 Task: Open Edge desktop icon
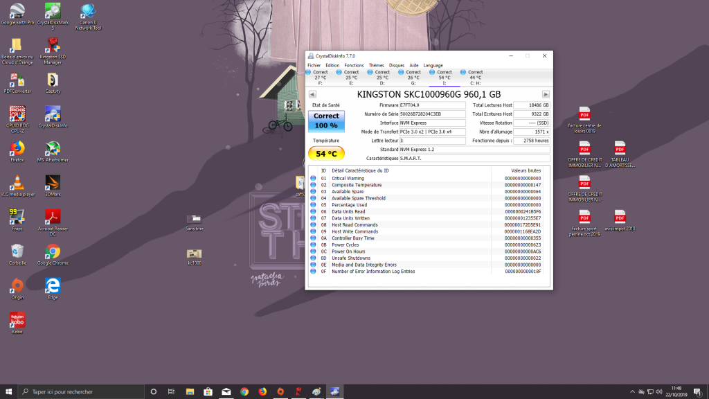point(53,289)
